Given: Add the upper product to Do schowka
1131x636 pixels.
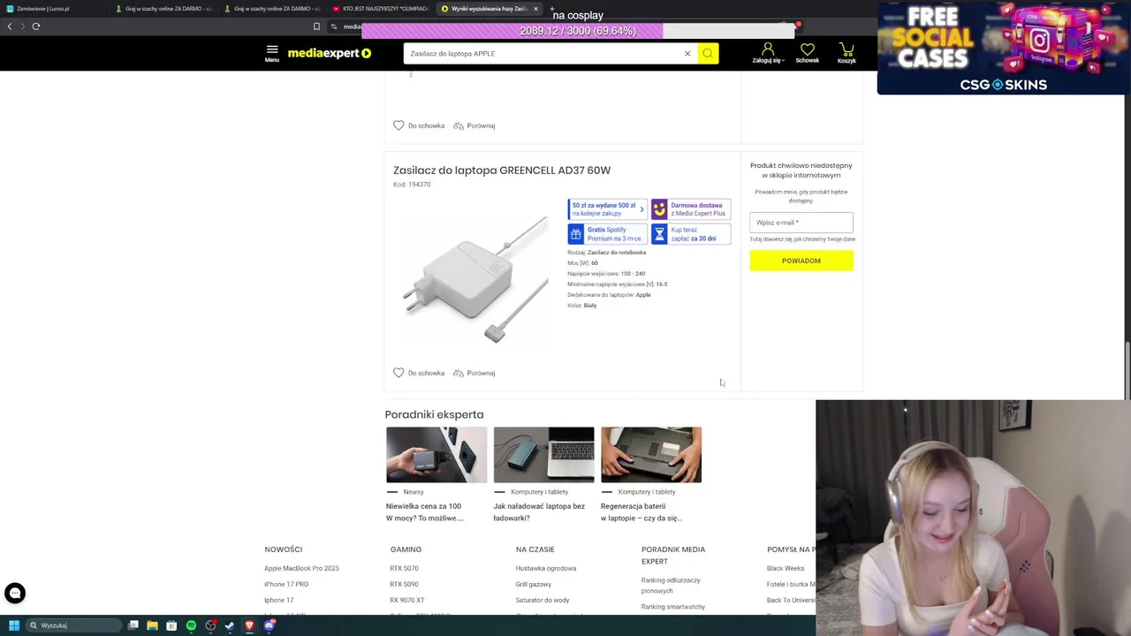Looking at the screenshot, I should click(x=419, y=125).
